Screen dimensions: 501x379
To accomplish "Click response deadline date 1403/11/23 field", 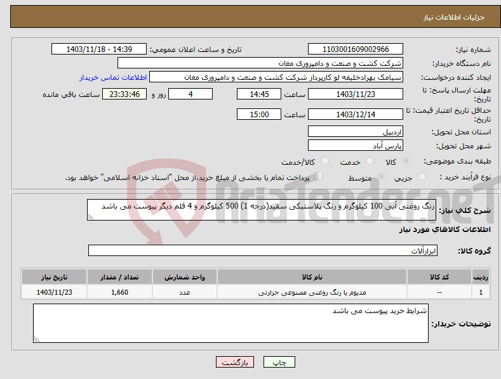I will click(356, 94).
